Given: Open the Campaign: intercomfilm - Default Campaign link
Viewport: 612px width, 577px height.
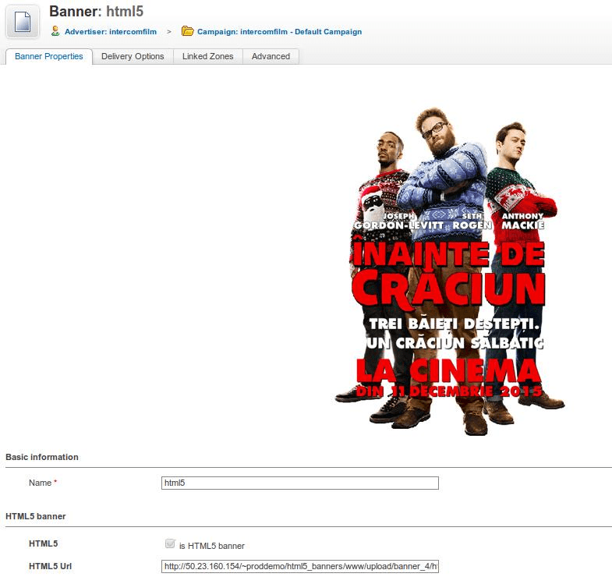Looking at the screenshot, I should 279,32.
